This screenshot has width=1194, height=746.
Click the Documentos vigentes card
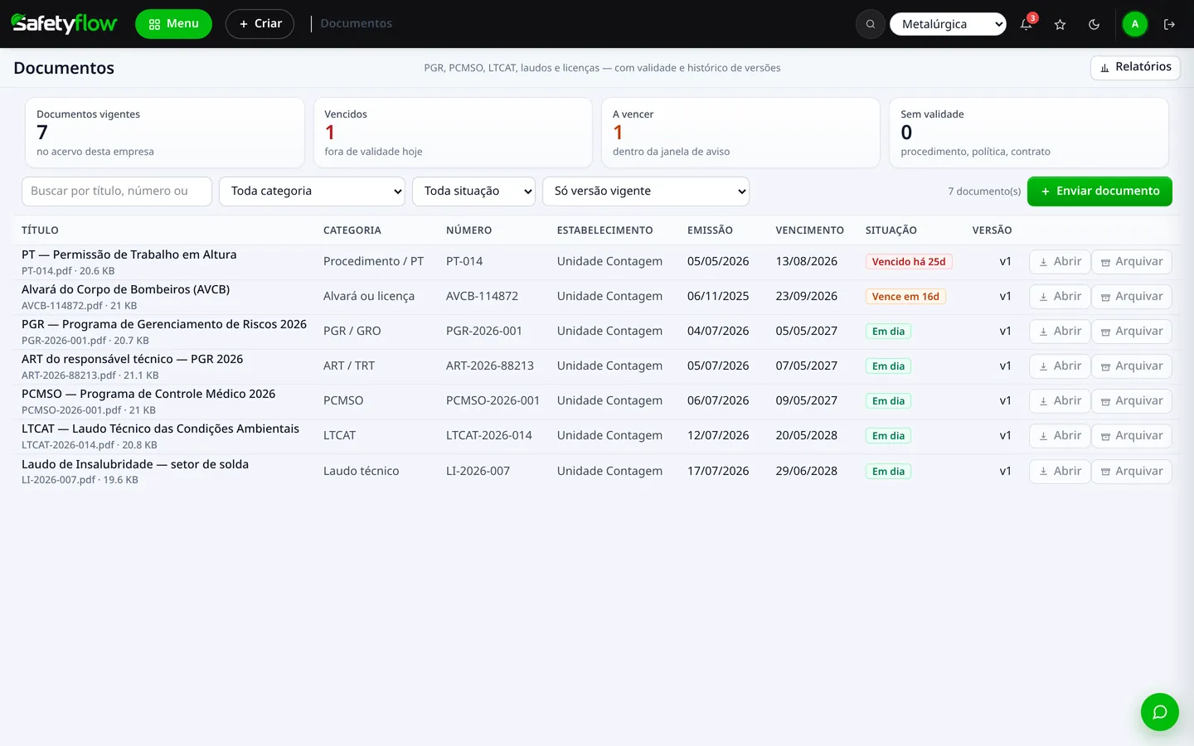[164, 133]
